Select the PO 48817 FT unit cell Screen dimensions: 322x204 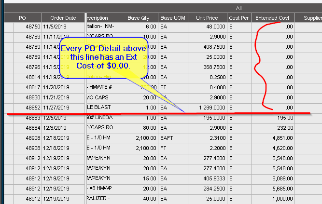coord(173,88)
